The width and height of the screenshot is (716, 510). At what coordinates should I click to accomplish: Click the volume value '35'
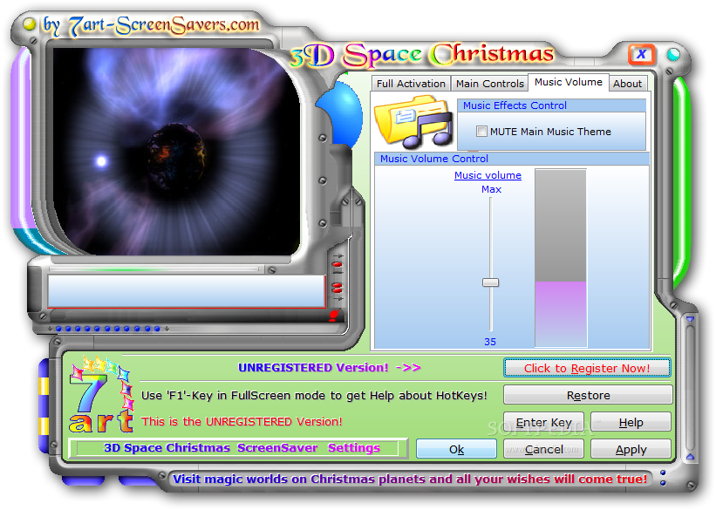click(490, 342)
